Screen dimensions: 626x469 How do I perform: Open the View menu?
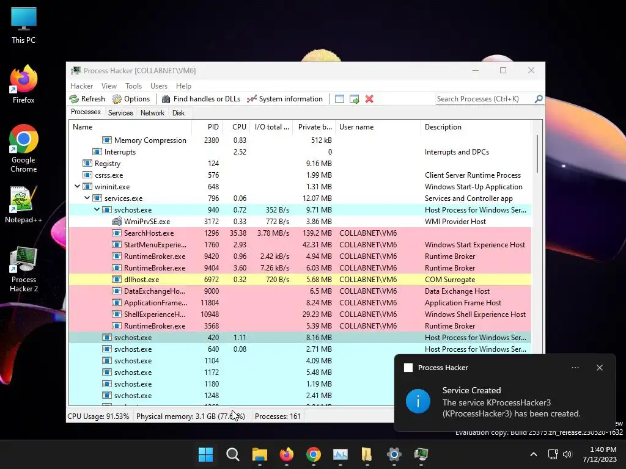109,86
